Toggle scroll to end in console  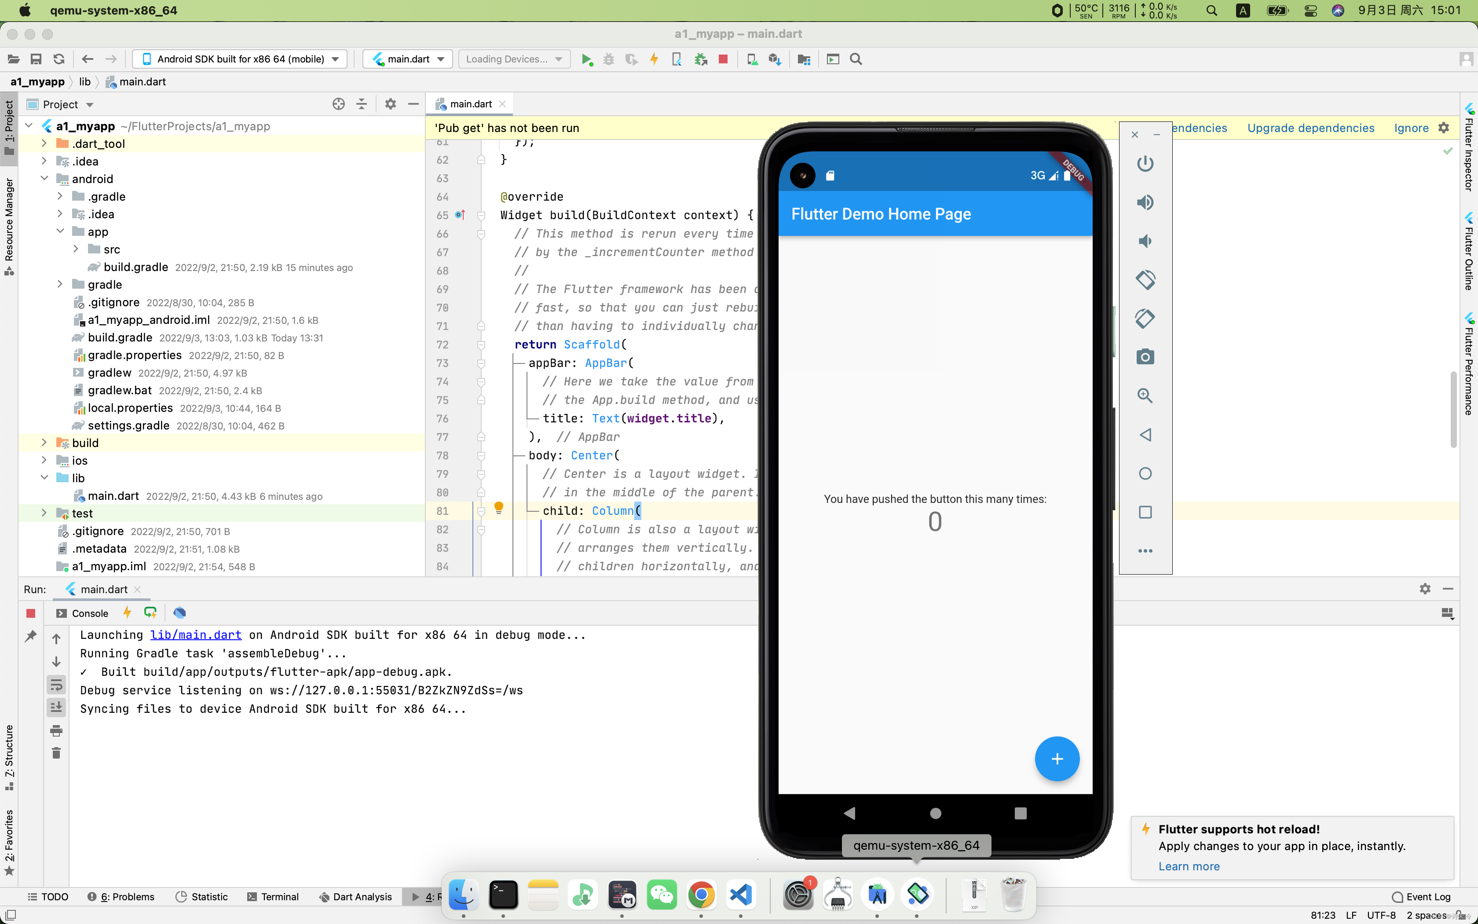[56, 707]
